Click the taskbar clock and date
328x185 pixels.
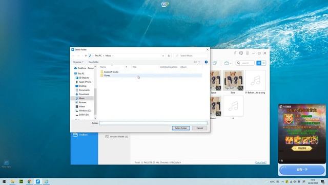tap(313, 181)
